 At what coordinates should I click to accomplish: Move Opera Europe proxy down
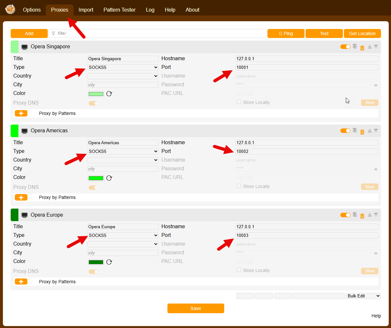(x=376, y=215)
